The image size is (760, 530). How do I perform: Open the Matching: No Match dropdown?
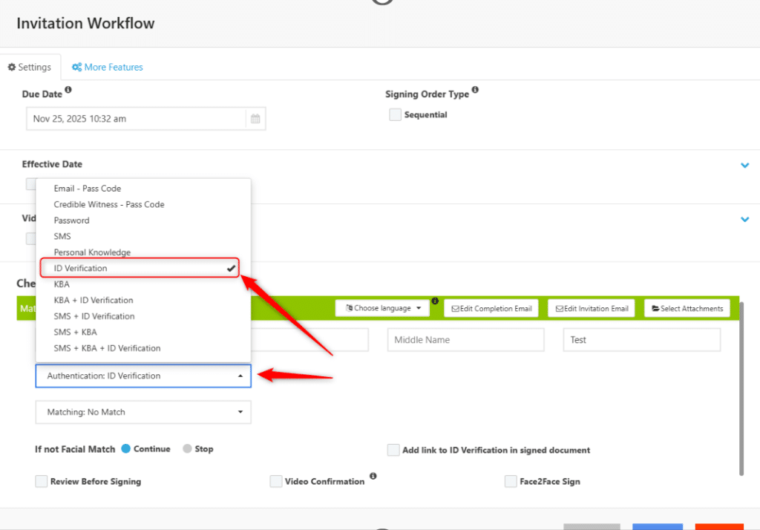pos(142,412)
